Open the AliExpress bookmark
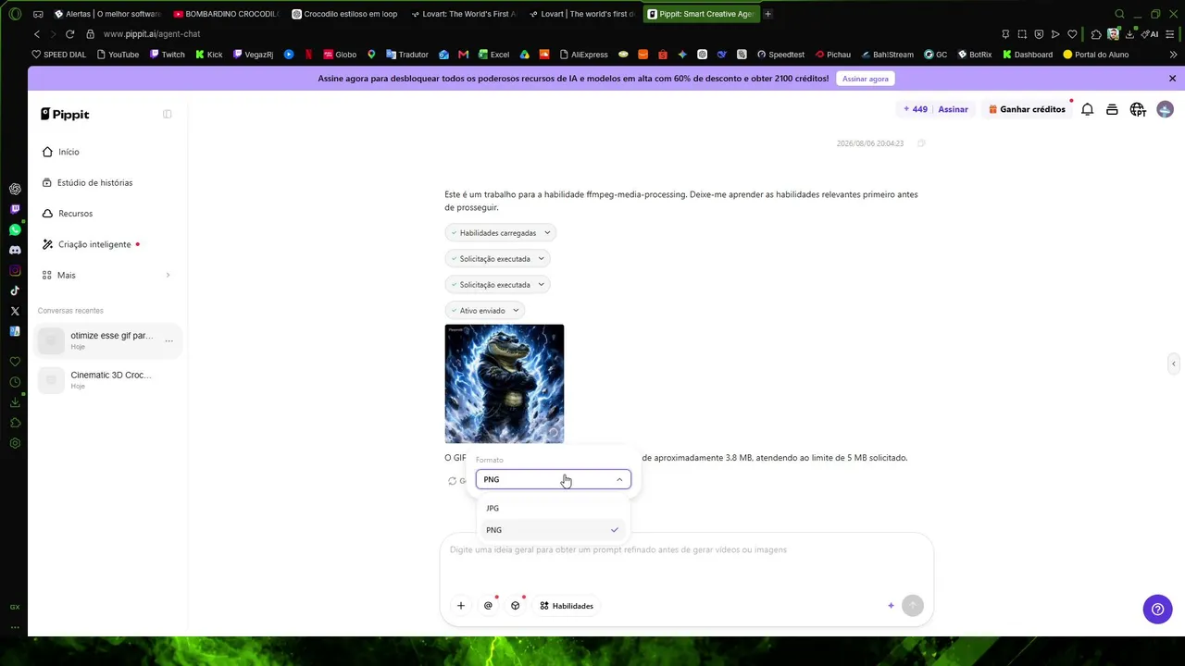The image size is (1185, 666). 582,55
